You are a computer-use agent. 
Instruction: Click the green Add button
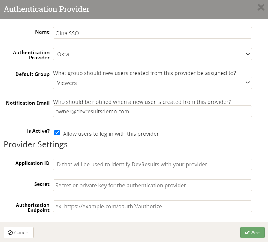(252, 233)
